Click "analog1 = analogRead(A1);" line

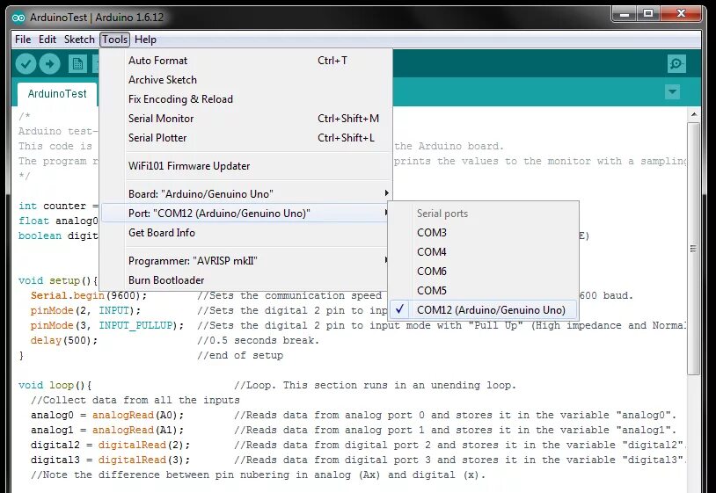click(107, 430)
